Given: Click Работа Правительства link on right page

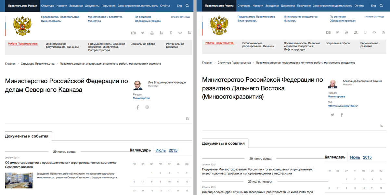Looking at the screenshot, I should pos(219,43).
